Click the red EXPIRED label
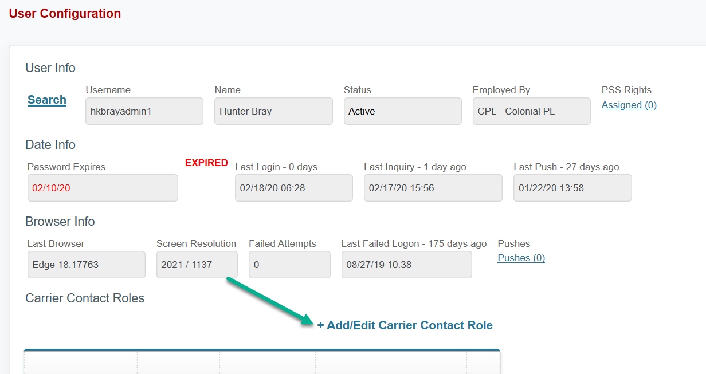The height and width of the screenshot is (374, 706). pos(206,163)
